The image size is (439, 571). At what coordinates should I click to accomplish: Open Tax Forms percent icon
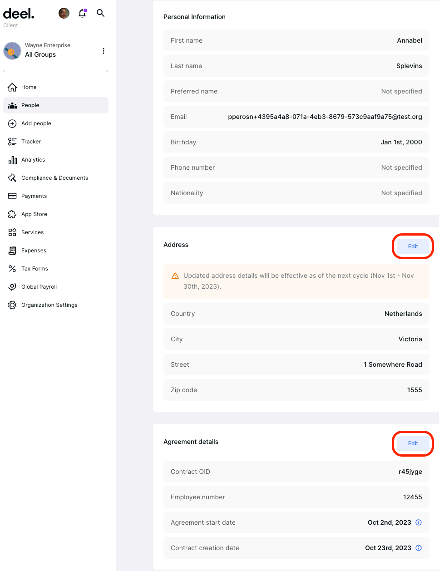(12, 269)
